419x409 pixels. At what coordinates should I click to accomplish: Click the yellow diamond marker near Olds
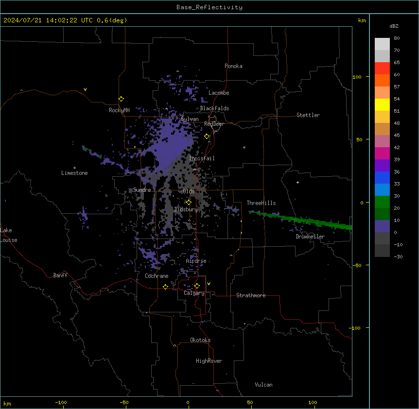(x=189, y=202)
